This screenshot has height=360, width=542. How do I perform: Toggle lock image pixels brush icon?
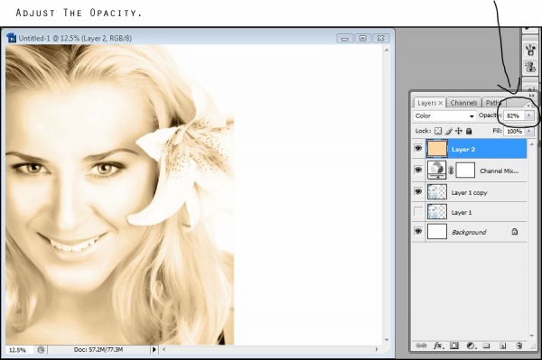(449, 131)
